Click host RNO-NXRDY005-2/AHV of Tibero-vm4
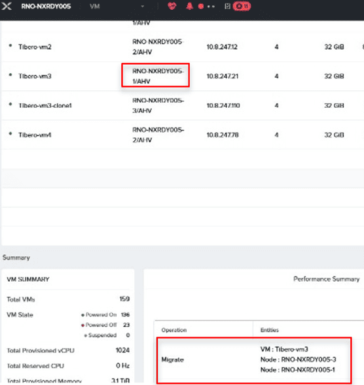The image size is (364, 385). click(158, 135)
